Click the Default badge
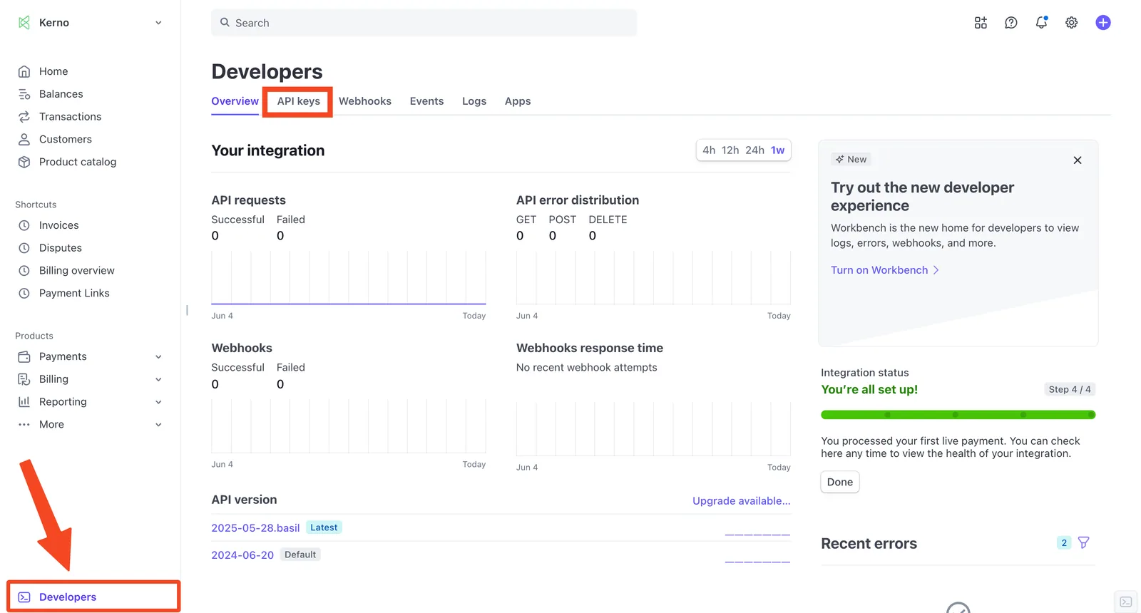The width and height of the screenshot is (1141, 613). (300, 555)
